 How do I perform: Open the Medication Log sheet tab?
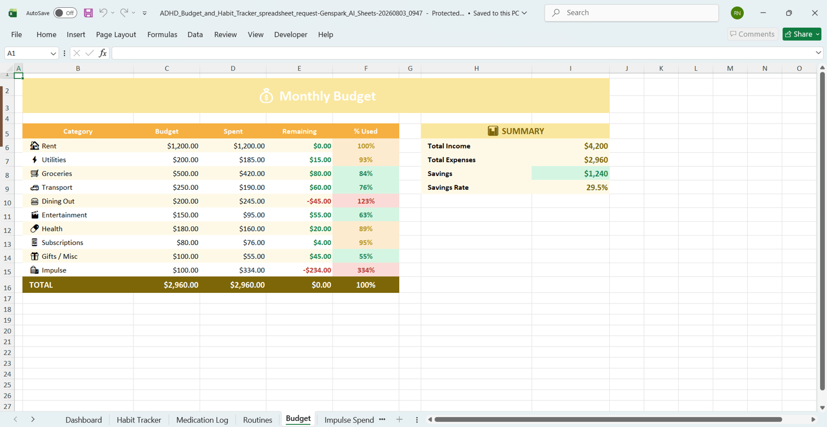[202, 420]
